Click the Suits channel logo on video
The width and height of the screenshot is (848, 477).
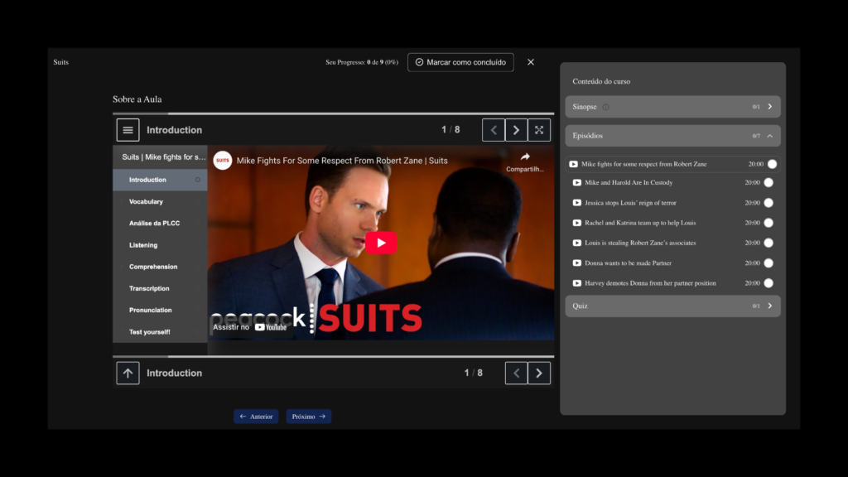(223, 161)
